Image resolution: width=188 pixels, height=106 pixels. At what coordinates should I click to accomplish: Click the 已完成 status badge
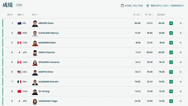(19, 5)
